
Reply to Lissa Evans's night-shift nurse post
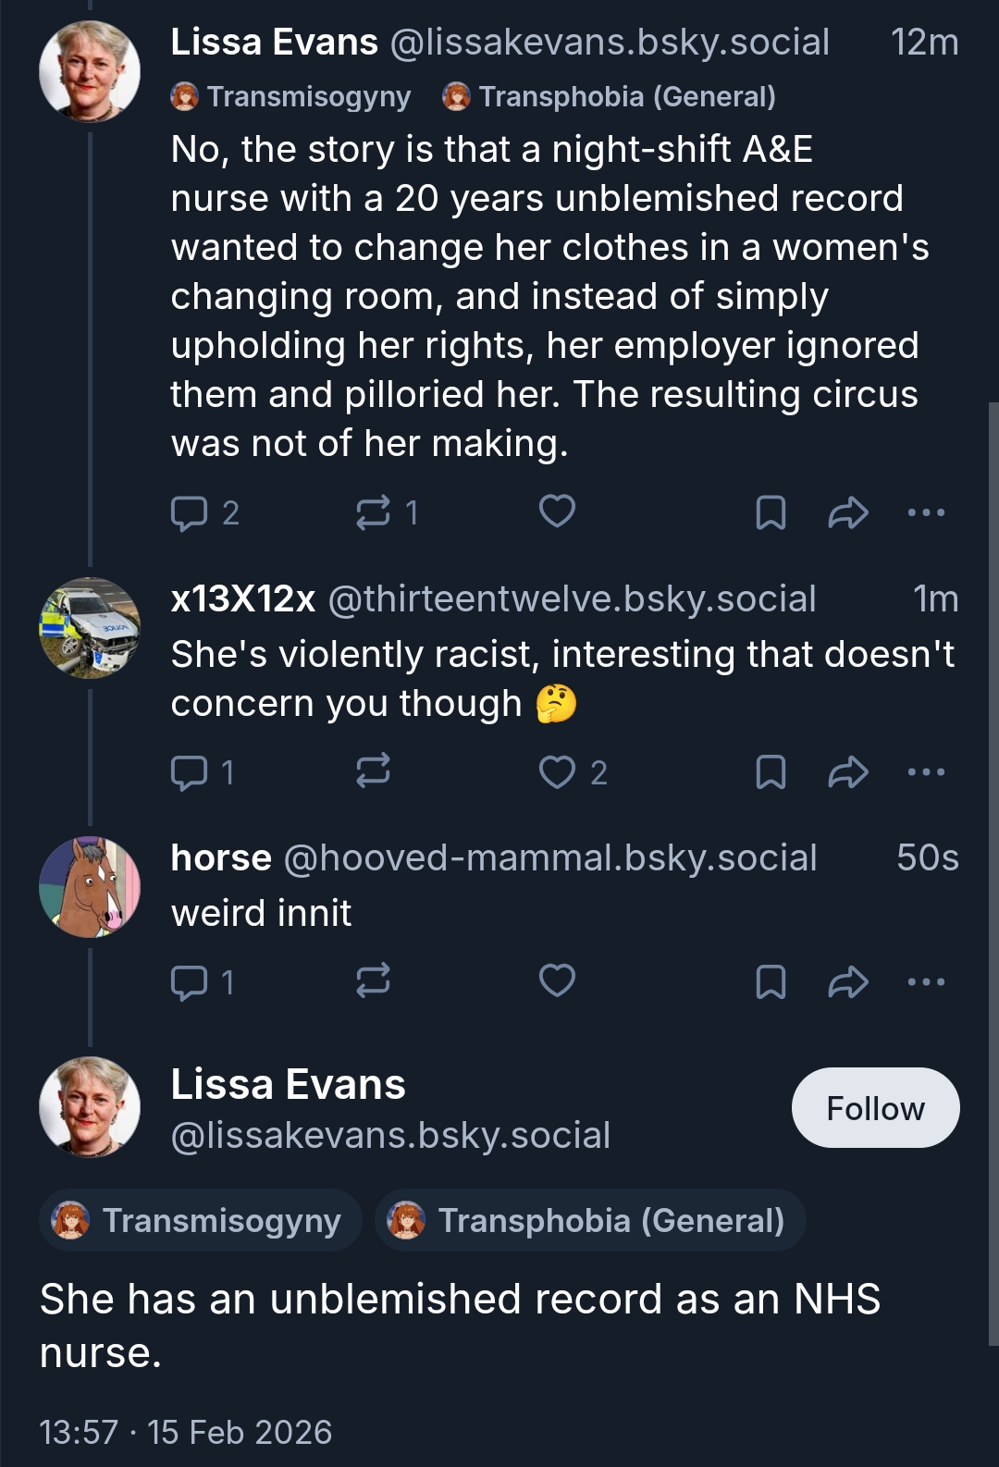[190, 512]
